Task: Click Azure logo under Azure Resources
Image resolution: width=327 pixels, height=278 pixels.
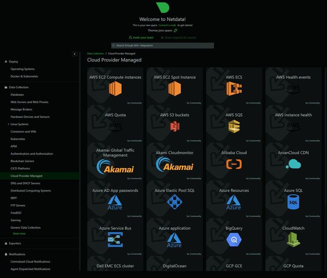Action: pyautogui.click(x=234, y=202)
